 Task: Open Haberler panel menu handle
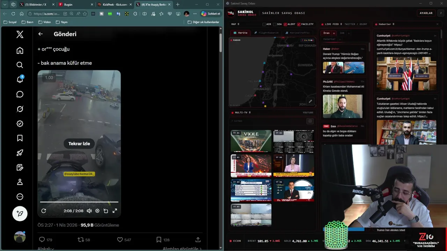[394, 24]
